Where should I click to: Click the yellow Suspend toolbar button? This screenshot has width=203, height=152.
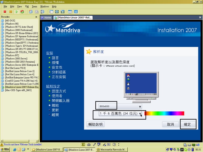click(x=11, y=12)
